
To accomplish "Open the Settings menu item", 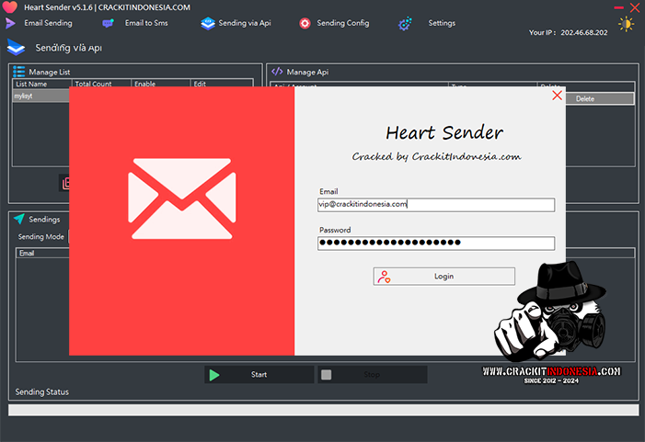I will tap(442, 23).
